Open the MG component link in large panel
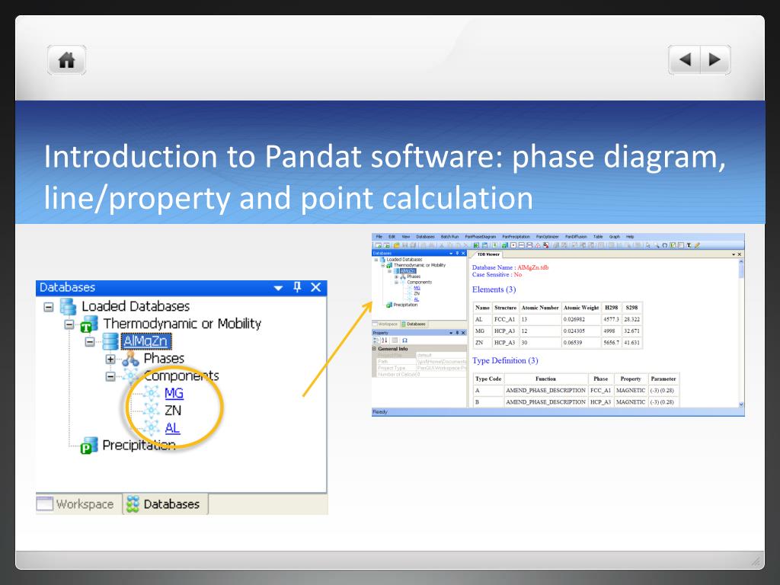The height and width of the screenshot is (585, 780). point(174,393)
